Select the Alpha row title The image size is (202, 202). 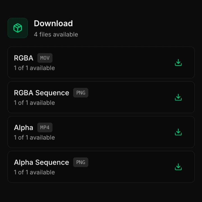[24, 128]
